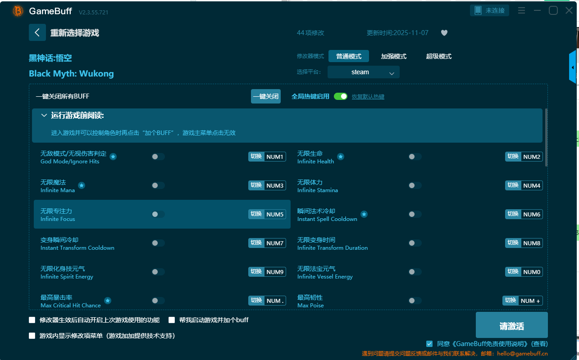This screenshot has width=579, height=360.
Task: Click the star beside Max Critical Hit Chance
Action: click(108, 301)
